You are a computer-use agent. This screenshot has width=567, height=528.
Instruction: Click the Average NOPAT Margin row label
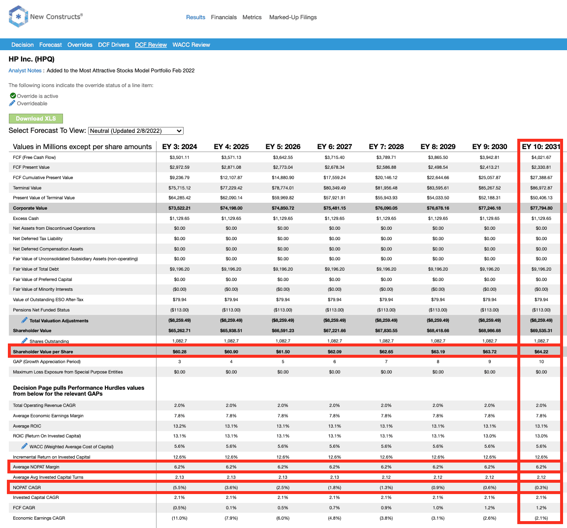pos(36,467)
